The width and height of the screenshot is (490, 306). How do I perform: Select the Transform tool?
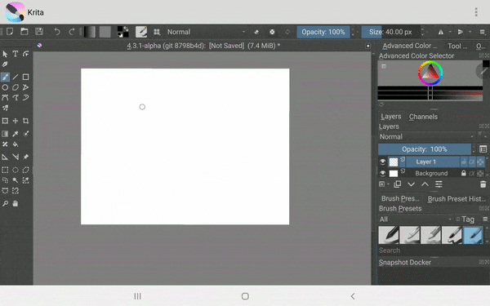tap(5, 121)
